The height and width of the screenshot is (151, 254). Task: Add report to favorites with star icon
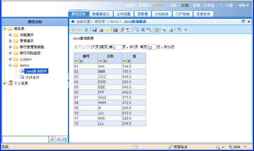click(x=107, y=30)
